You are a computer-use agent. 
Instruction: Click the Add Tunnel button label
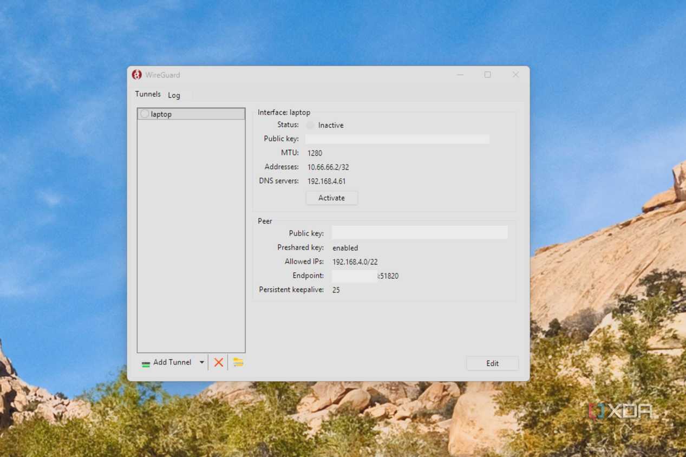tap(172, 362)
